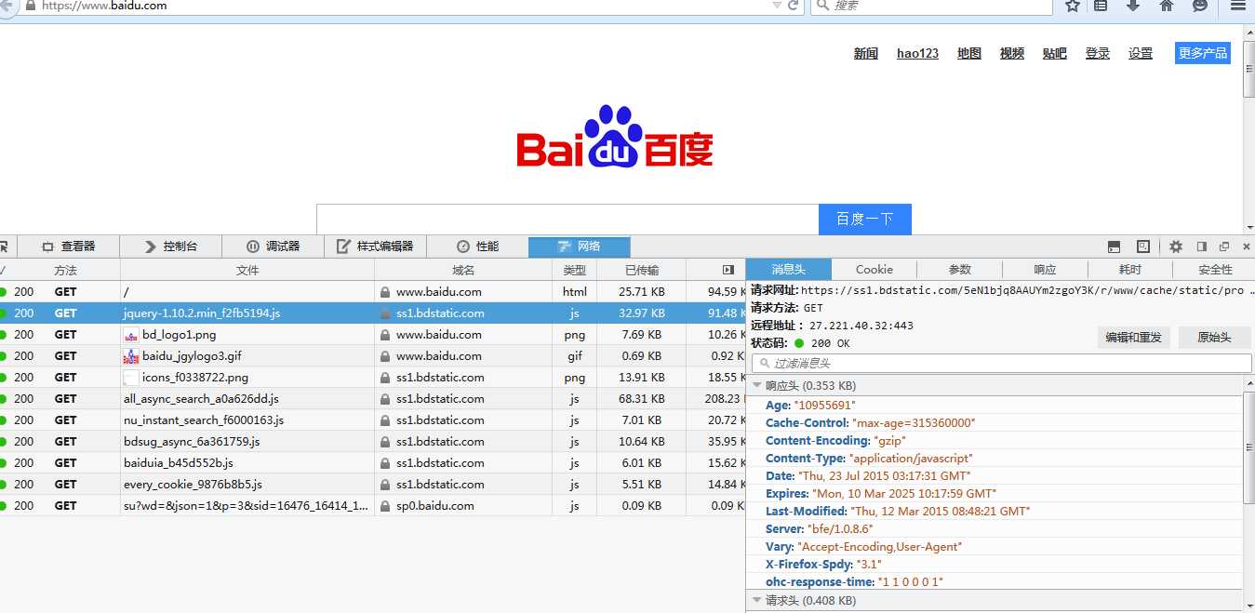Click the magnifier icon in browser search box
This screenshot has height=613, width=1255.
(821, 6)
